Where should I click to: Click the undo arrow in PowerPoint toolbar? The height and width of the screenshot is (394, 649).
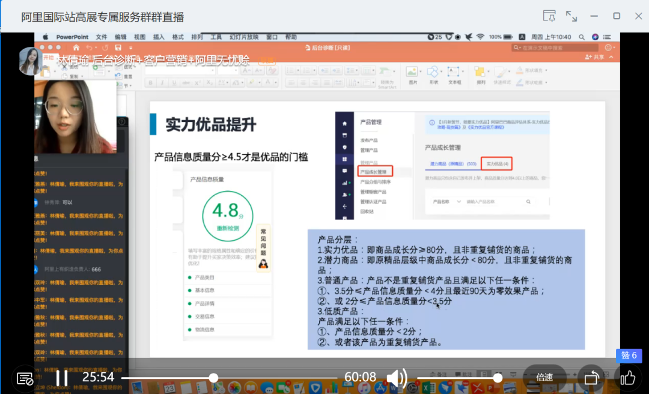[89, 47]
